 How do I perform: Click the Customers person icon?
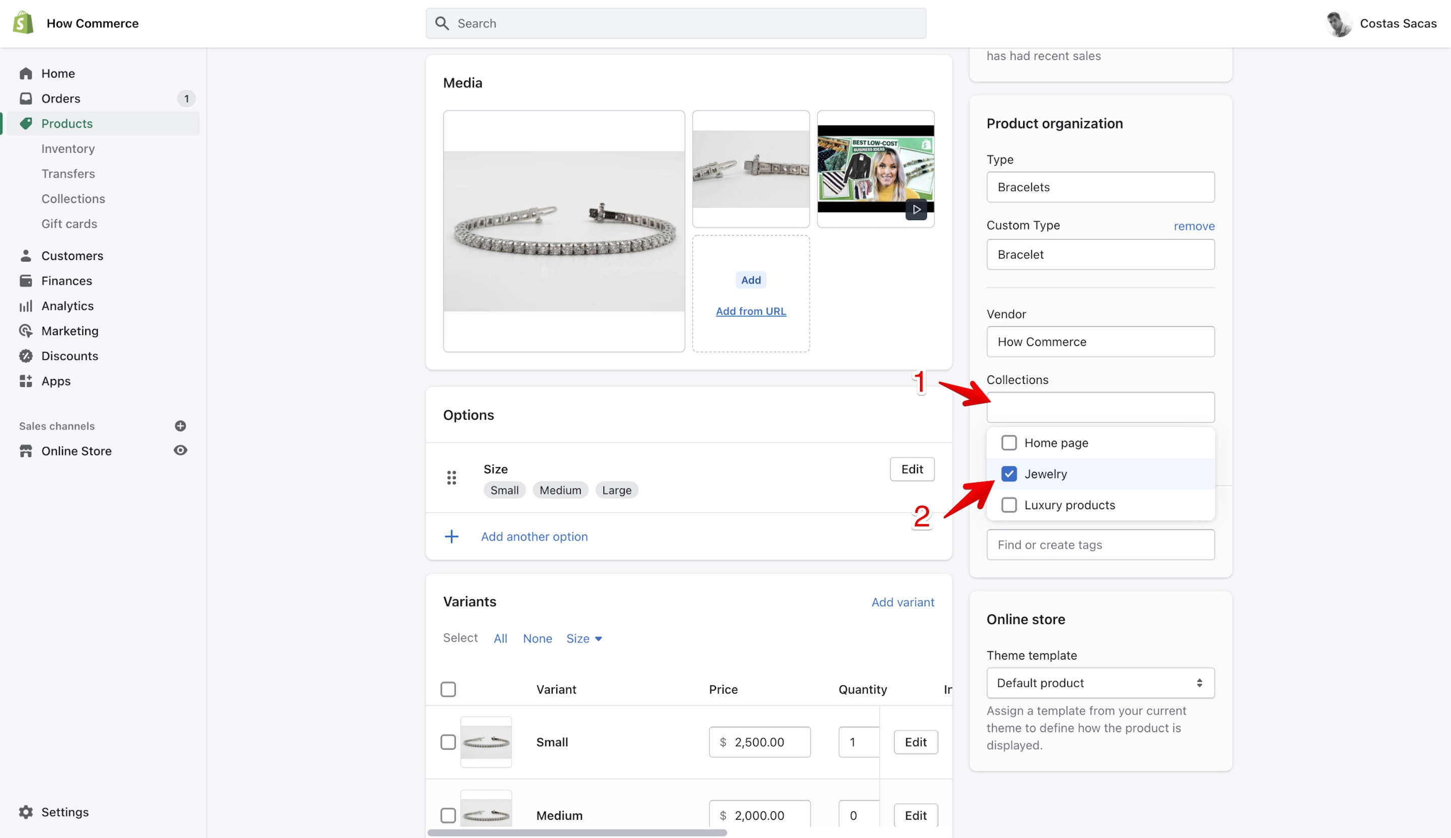[26, 255]
